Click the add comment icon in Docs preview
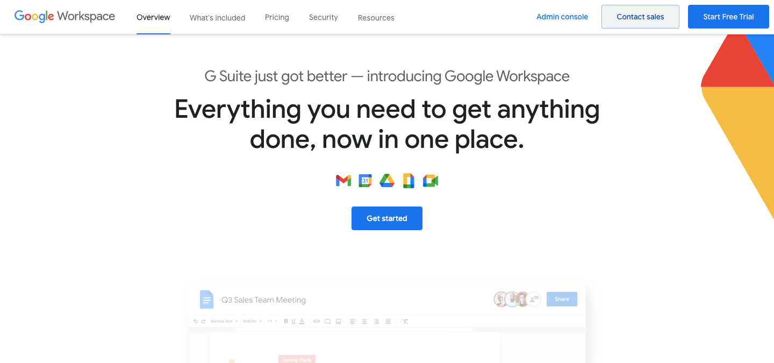Viewport: 774px width, 363px height. [x=327, y=322]
